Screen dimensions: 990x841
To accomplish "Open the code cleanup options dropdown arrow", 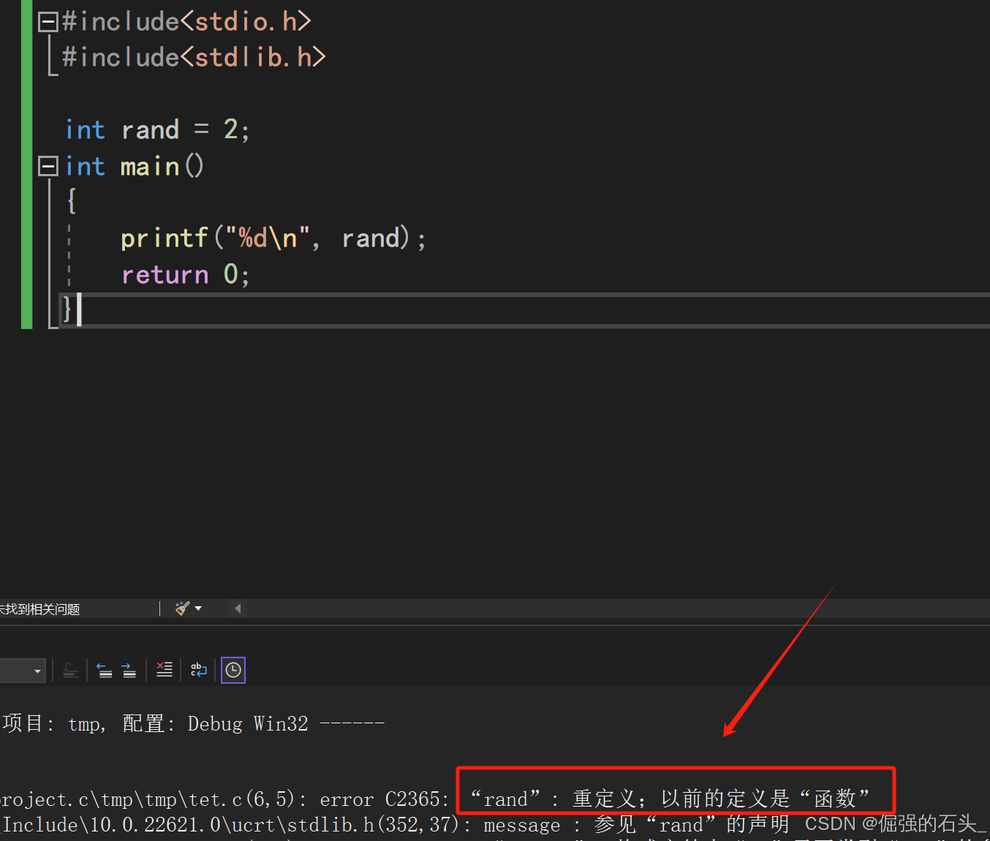I will click(198, 608).
